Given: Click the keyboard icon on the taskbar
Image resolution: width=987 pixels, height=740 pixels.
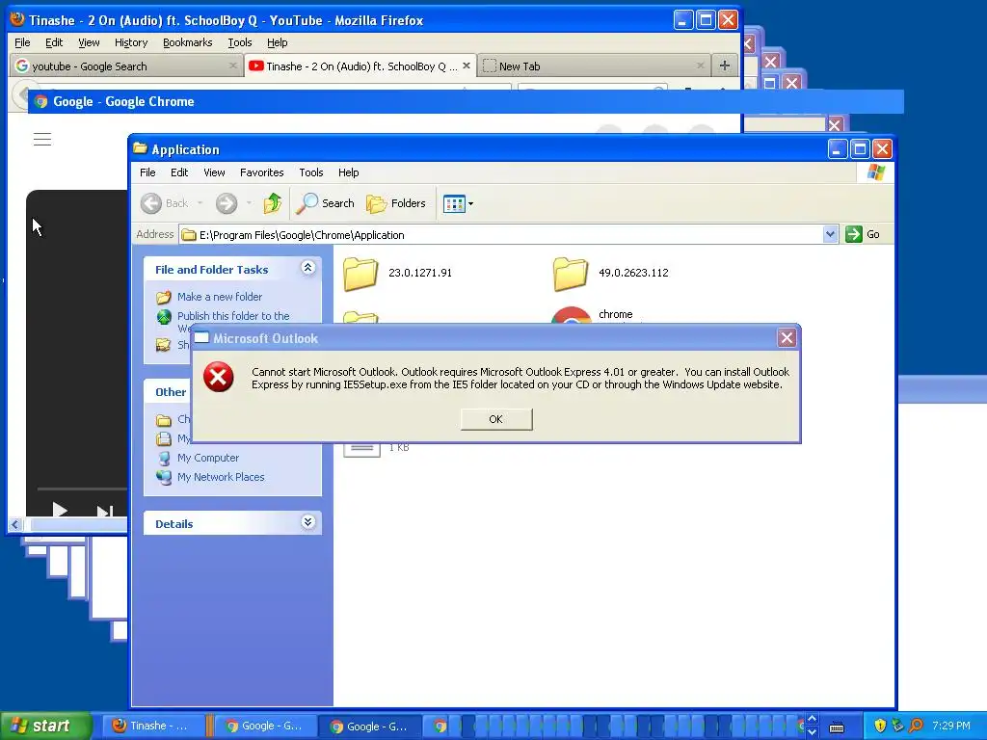Looking at the screenshot, I should 836,727.
